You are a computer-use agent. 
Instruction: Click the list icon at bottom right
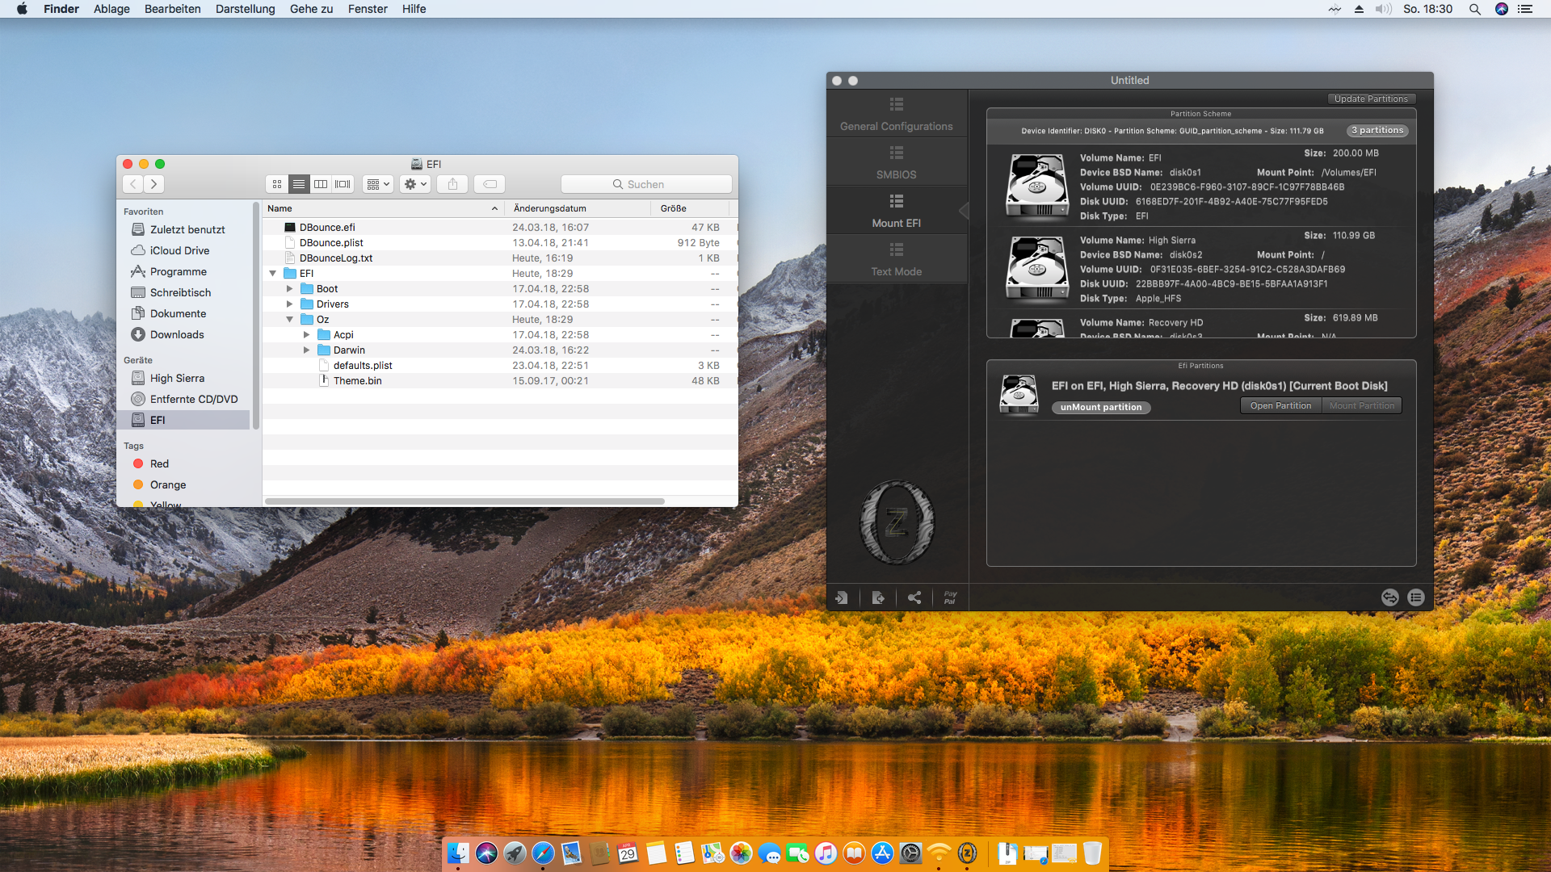tap(1415, 597)
